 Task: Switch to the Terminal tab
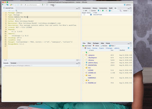13,63
